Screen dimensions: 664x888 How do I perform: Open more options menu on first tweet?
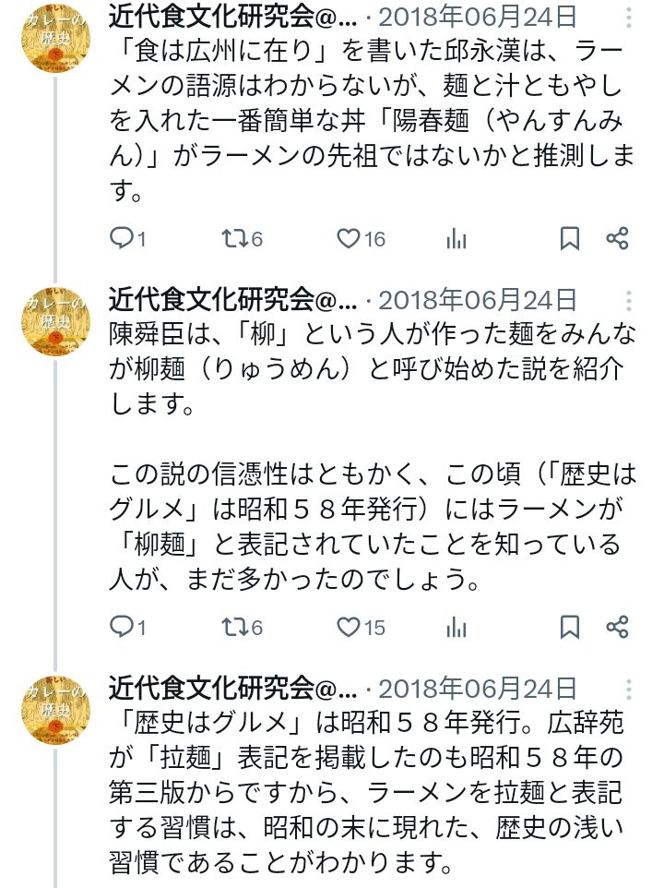click(629, 17)
